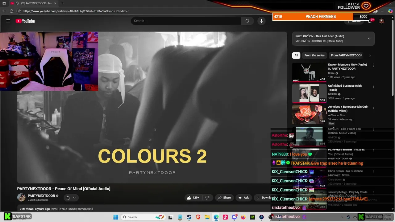Open File Explorer from the taskbar
Viewport: 395px width, 222px height.
[x=207, y=217]
